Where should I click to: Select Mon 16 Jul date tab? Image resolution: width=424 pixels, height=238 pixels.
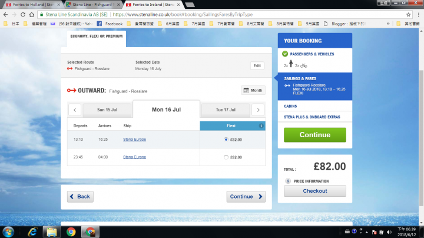coord(166,110)
